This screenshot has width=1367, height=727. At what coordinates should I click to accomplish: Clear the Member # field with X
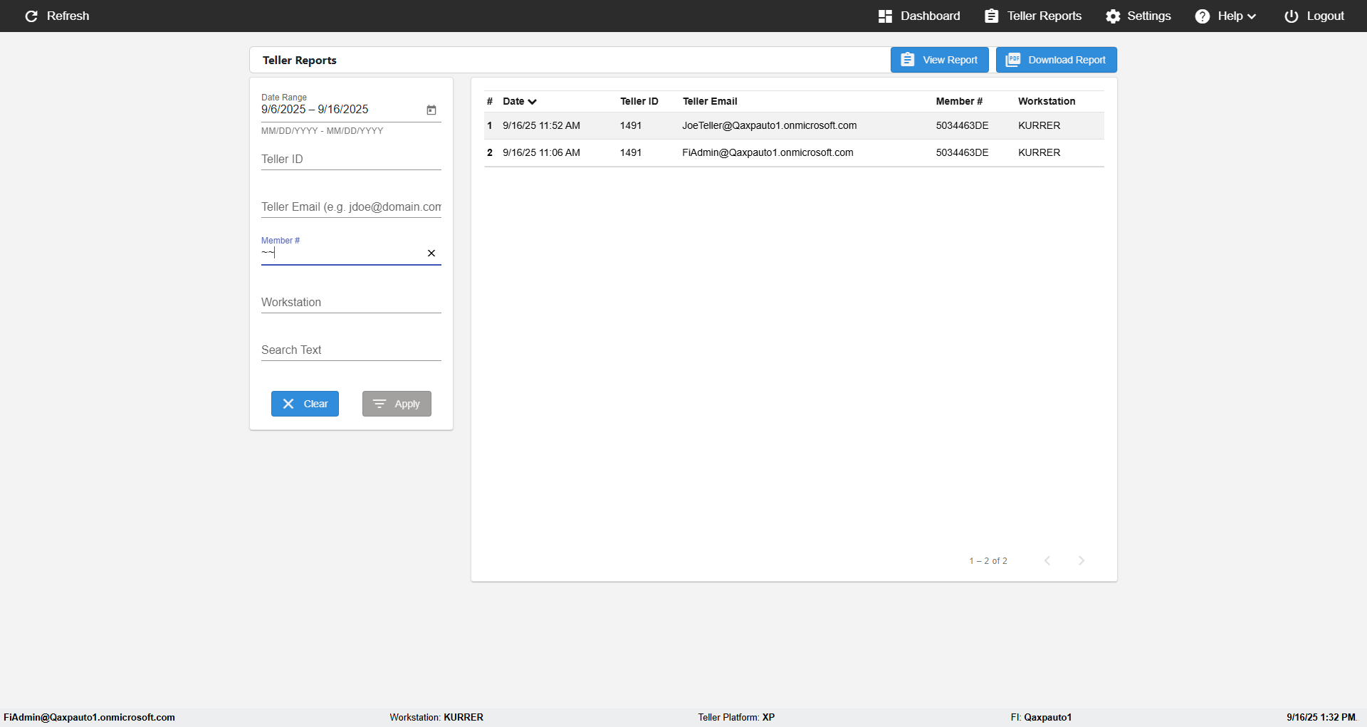(431, 253)
